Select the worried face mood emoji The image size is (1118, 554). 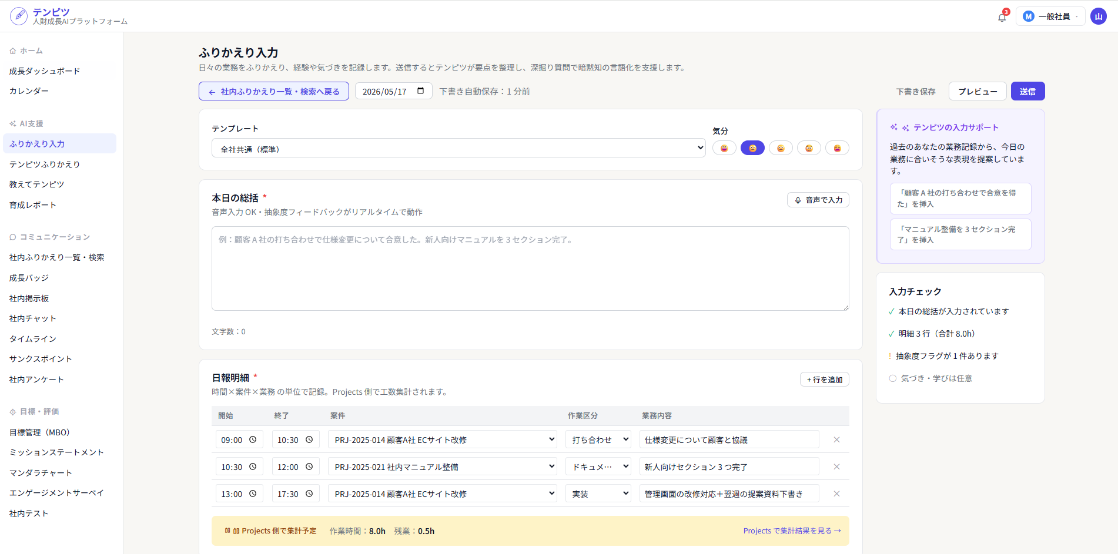[x=809, y=148]
